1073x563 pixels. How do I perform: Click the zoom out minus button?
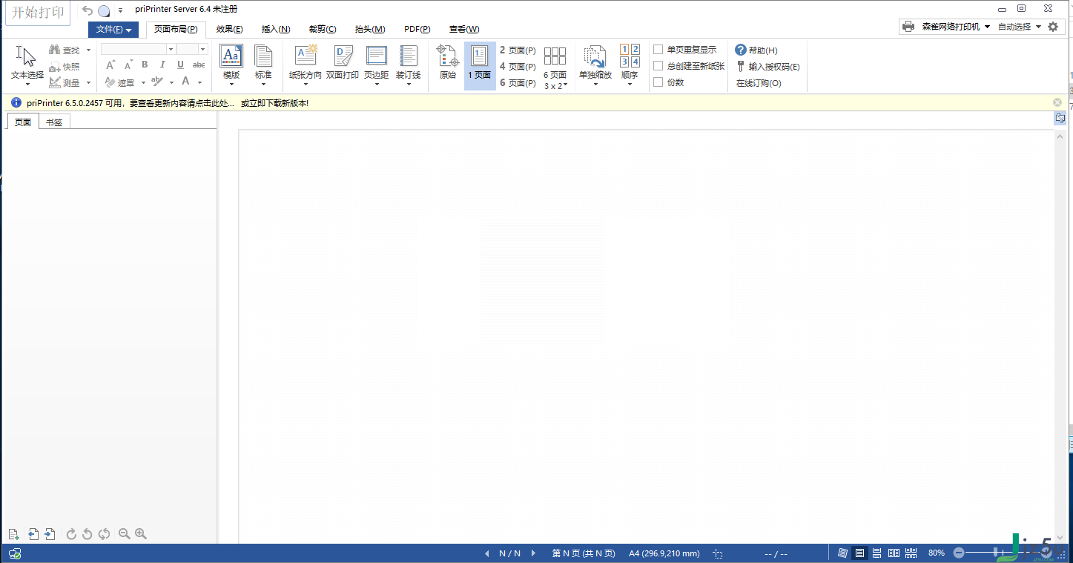click(x=959, y=553)
